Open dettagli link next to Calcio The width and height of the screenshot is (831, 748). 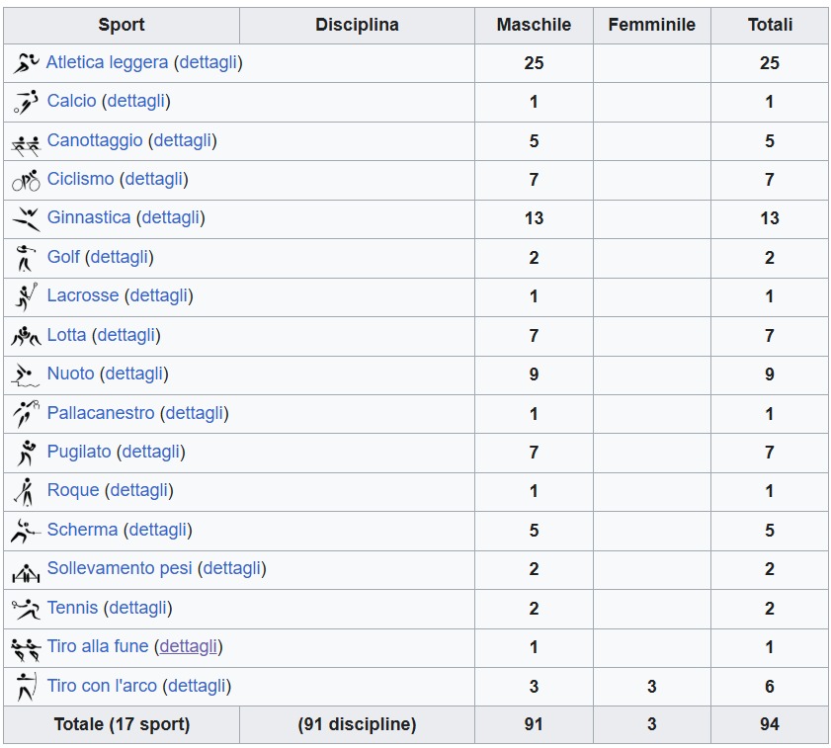click(136, 101)
